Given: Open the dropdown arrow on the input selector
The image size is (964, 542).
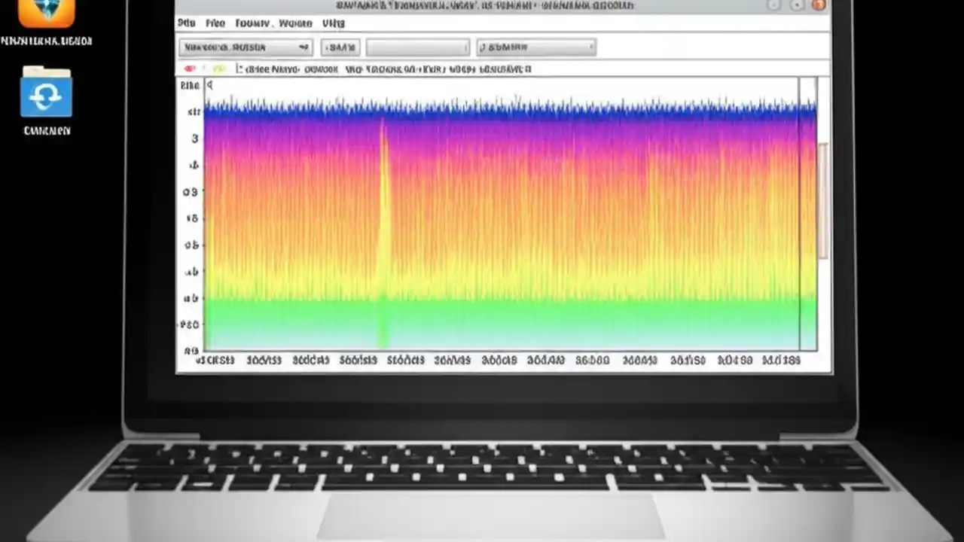Looking at the screenshot, I should click(304, 47).
